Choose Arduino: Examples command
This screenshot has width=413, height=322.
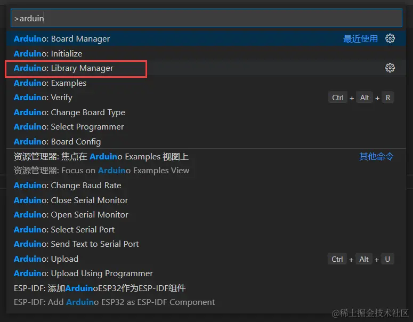(206, 83)
